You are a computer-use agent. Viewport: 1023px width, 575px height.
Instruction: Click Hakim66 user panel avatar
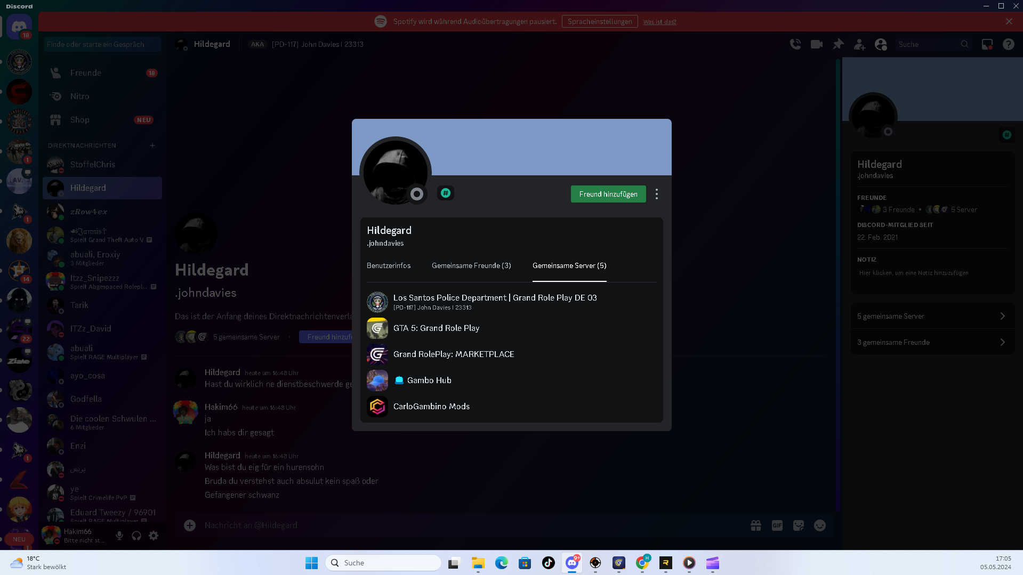coord(51,535)
